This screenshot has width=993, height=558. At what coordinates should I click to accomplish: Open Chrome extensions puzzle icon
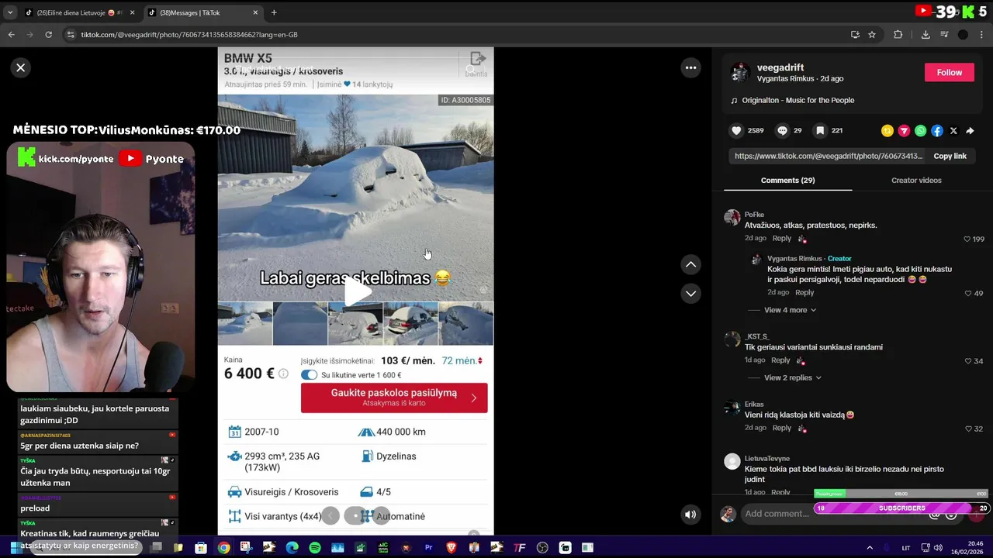(x=898, y=35)
